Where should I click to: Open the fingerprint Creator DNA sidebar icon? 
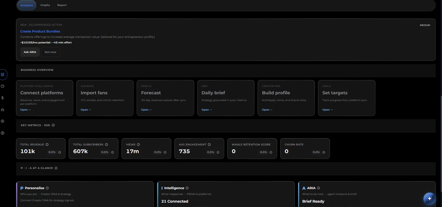2,121
